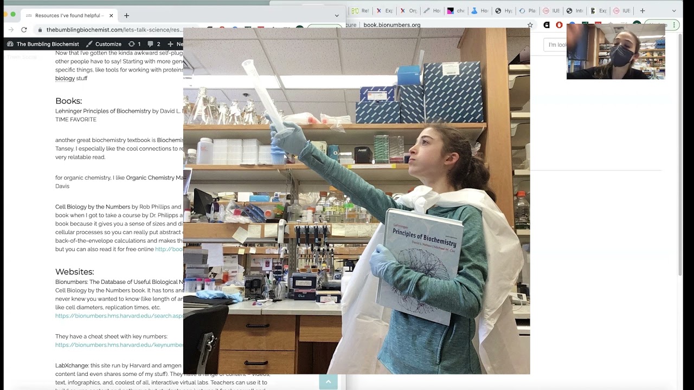Click the 'Bionumbers: The Database' title text
Viewport: 694px width, 390px height.
[119, 282]
